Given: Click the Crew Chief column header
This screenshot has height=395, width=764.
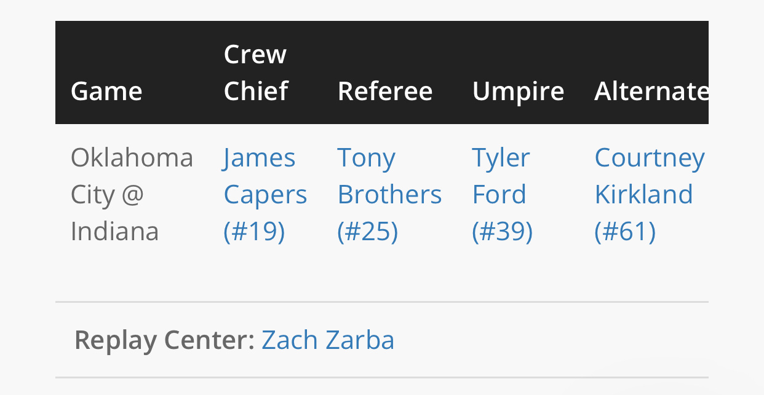Looking at the screenshot, I should (x=256, y=72).
